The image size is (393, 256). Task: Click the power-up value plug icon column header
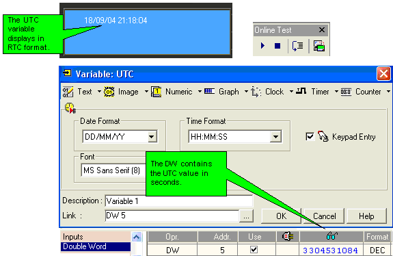point(288,236)
